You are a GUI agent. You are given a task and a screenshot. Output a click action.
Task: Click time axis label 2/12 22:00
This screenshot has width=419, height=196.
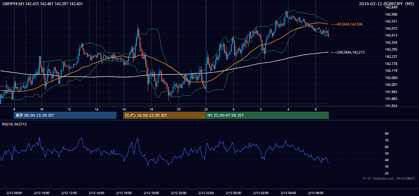point(206,193)
